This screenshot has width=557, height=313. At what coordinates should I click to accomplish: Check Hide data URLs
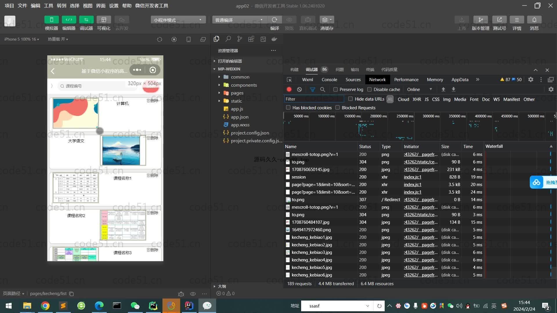(350, 99)
